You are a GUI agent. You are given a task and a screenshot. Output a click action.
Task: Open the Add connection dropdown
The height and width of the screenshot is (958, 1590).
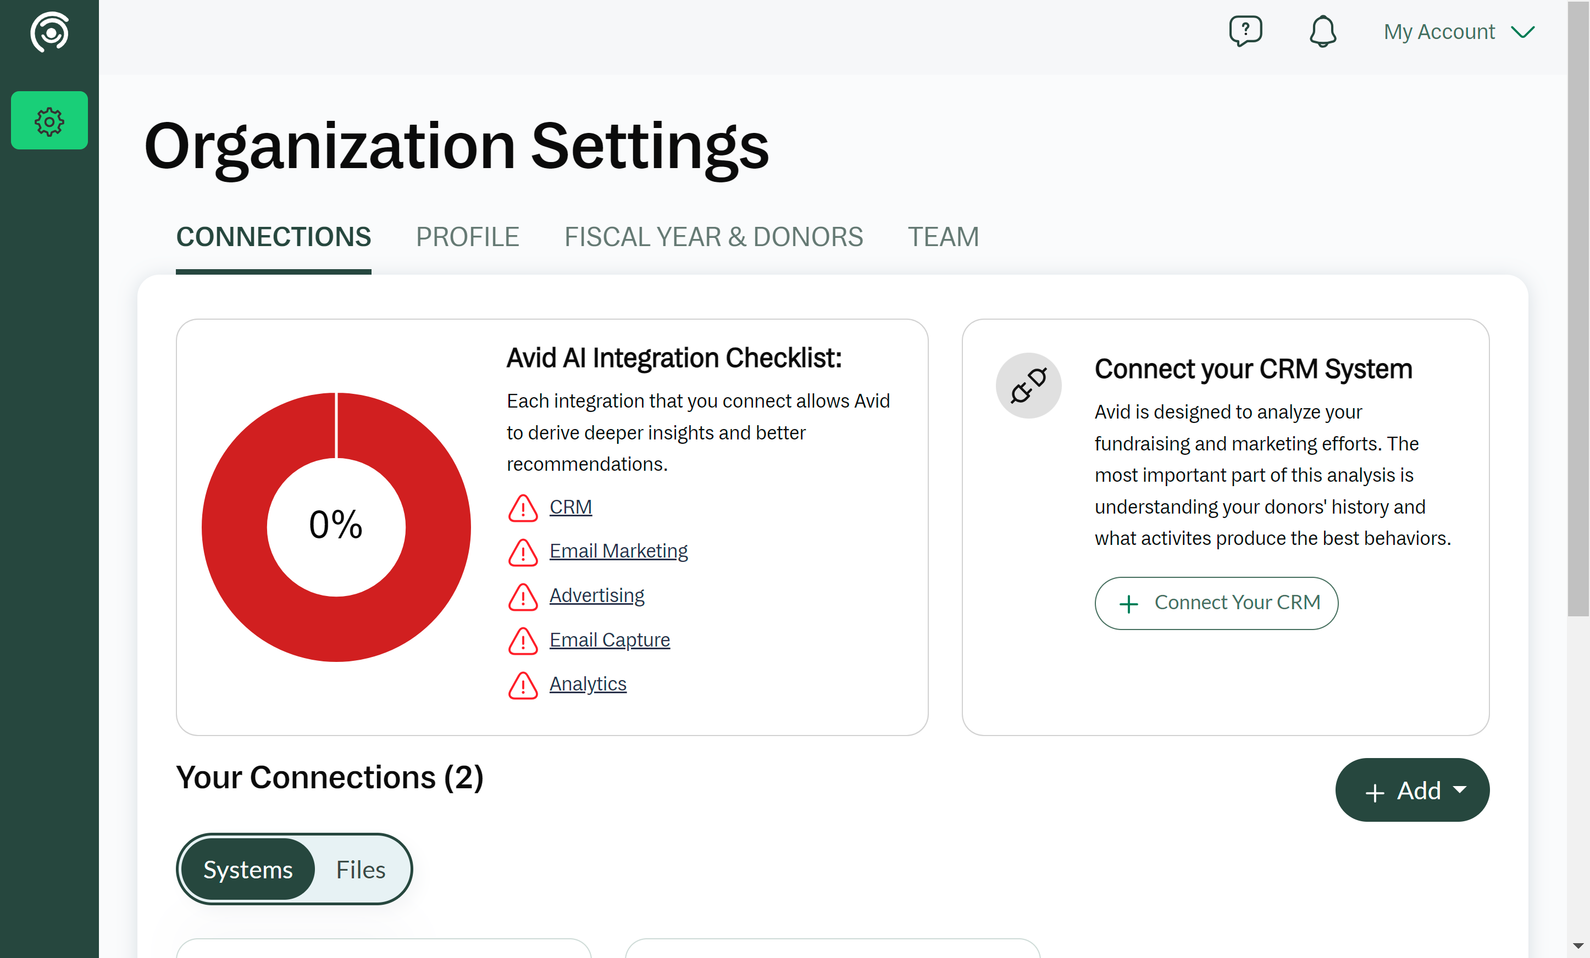[1412, 789]
